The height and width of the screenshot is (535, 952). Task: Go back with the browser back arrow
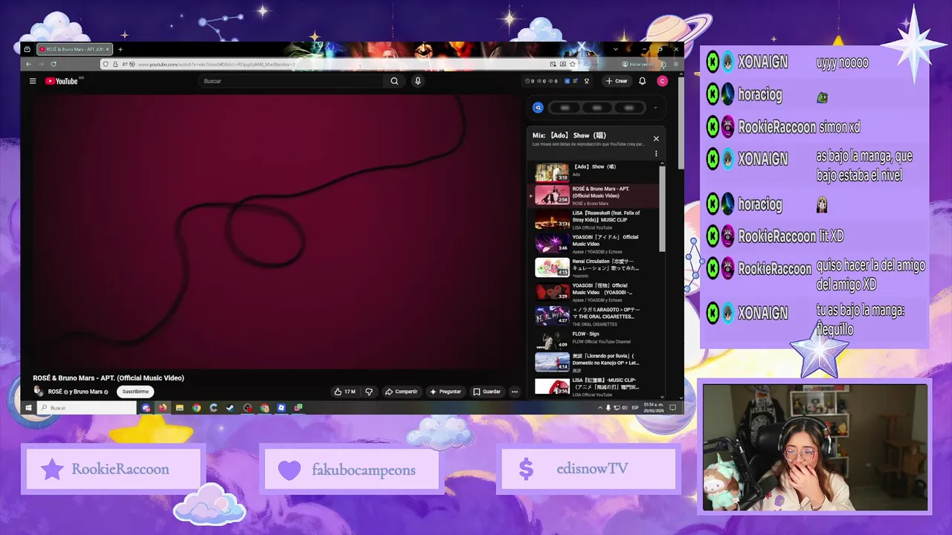coord(29,65)
